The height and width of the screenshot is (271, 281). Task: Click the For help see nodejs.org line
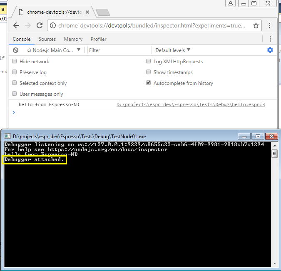tap(86, 149)
